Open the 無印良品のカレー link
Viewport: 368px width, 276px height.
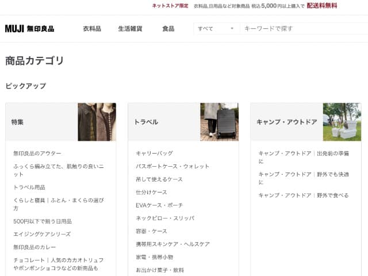(34, 247)
